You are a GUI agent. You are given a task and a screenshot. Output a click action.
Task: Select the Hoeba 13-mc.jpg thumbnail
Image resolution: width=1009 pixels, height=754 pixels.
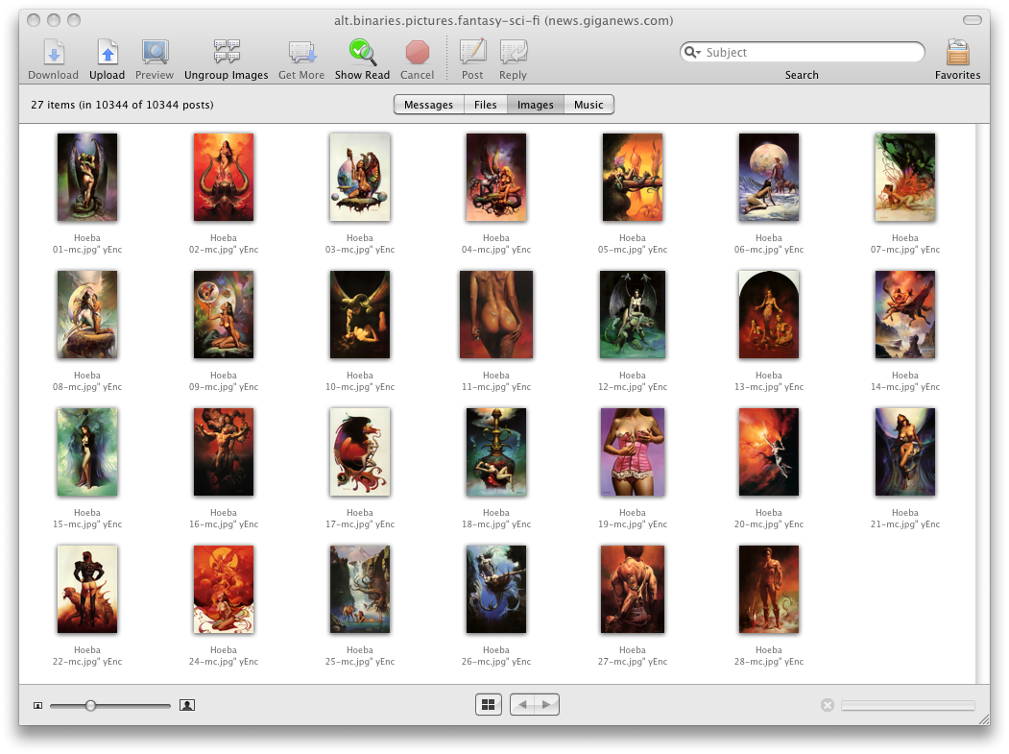(769, 314)
